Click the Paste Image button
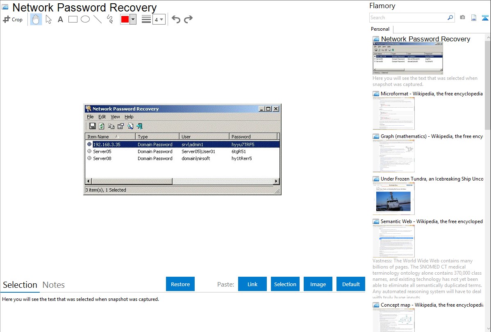Screen dimensions: 491x332 [318, 284]
